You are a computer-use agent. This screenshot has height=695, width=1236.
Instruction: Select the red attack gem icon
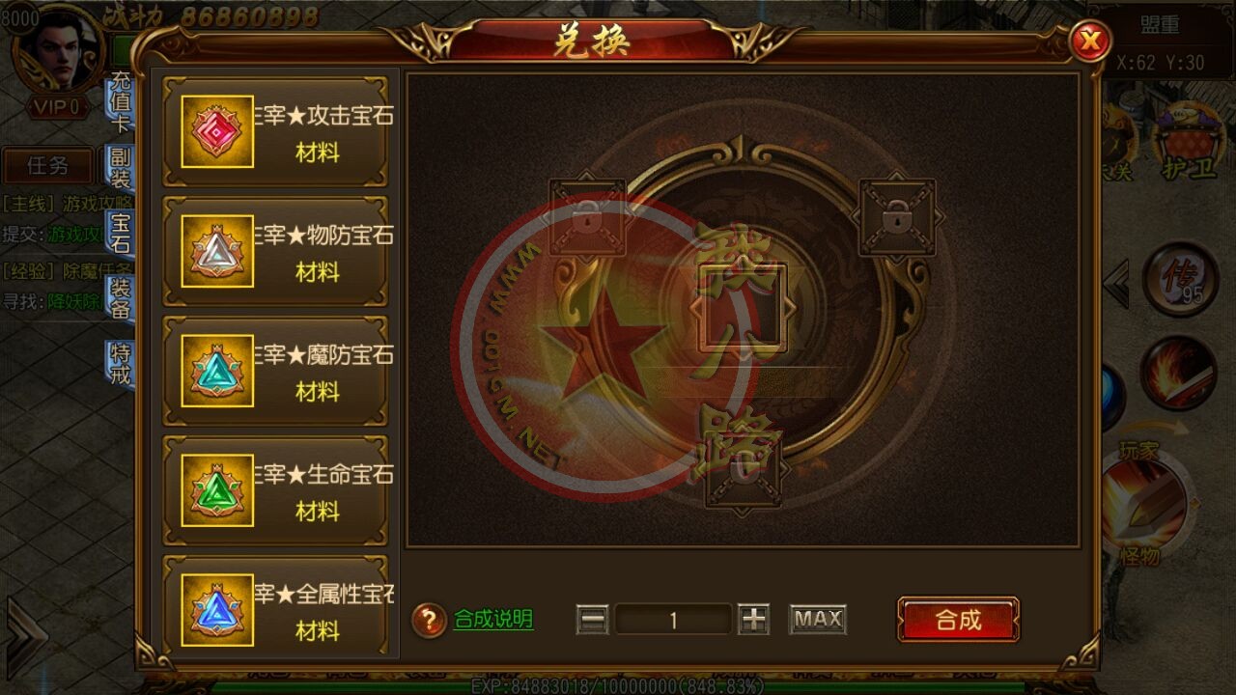[217, 131]
